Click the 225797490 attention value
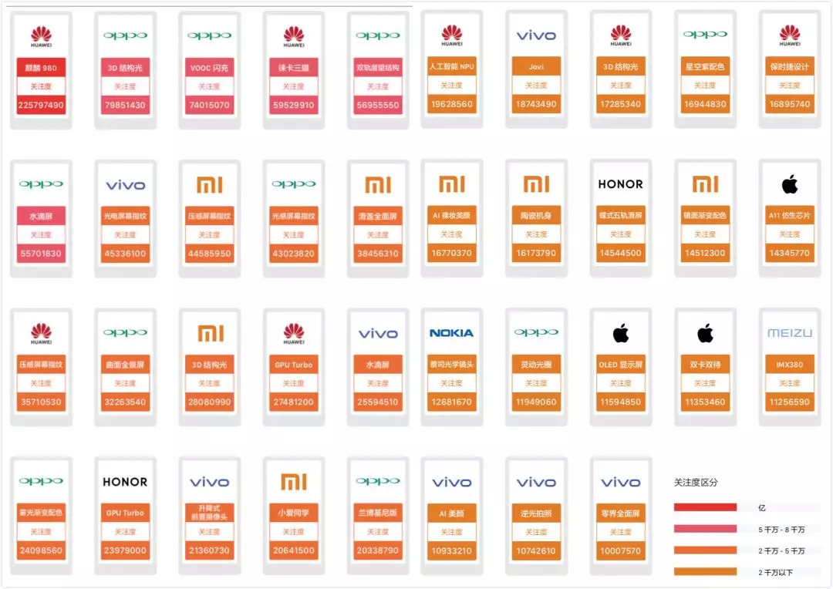This screenshot has height=589, width=833. pos(41,105)
